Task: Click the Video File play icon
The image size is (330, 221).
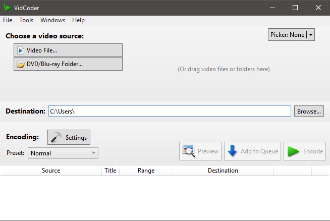Action: (x=20, y=50)
